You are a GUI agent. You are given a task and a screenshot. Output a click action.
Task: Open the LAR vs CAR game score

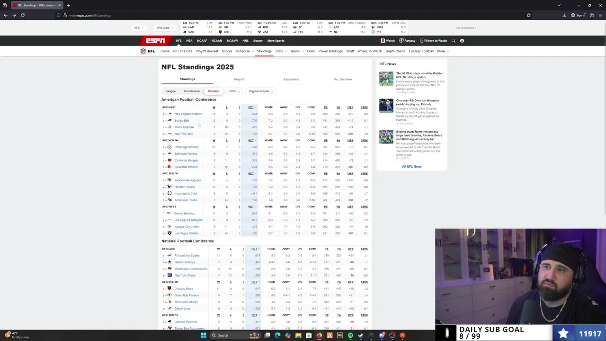[197, 27]
